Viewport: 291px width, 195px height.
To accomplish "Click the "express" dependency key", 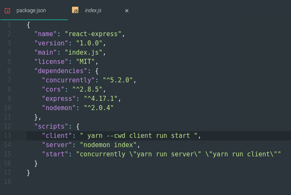I will [x=59, y=99].
